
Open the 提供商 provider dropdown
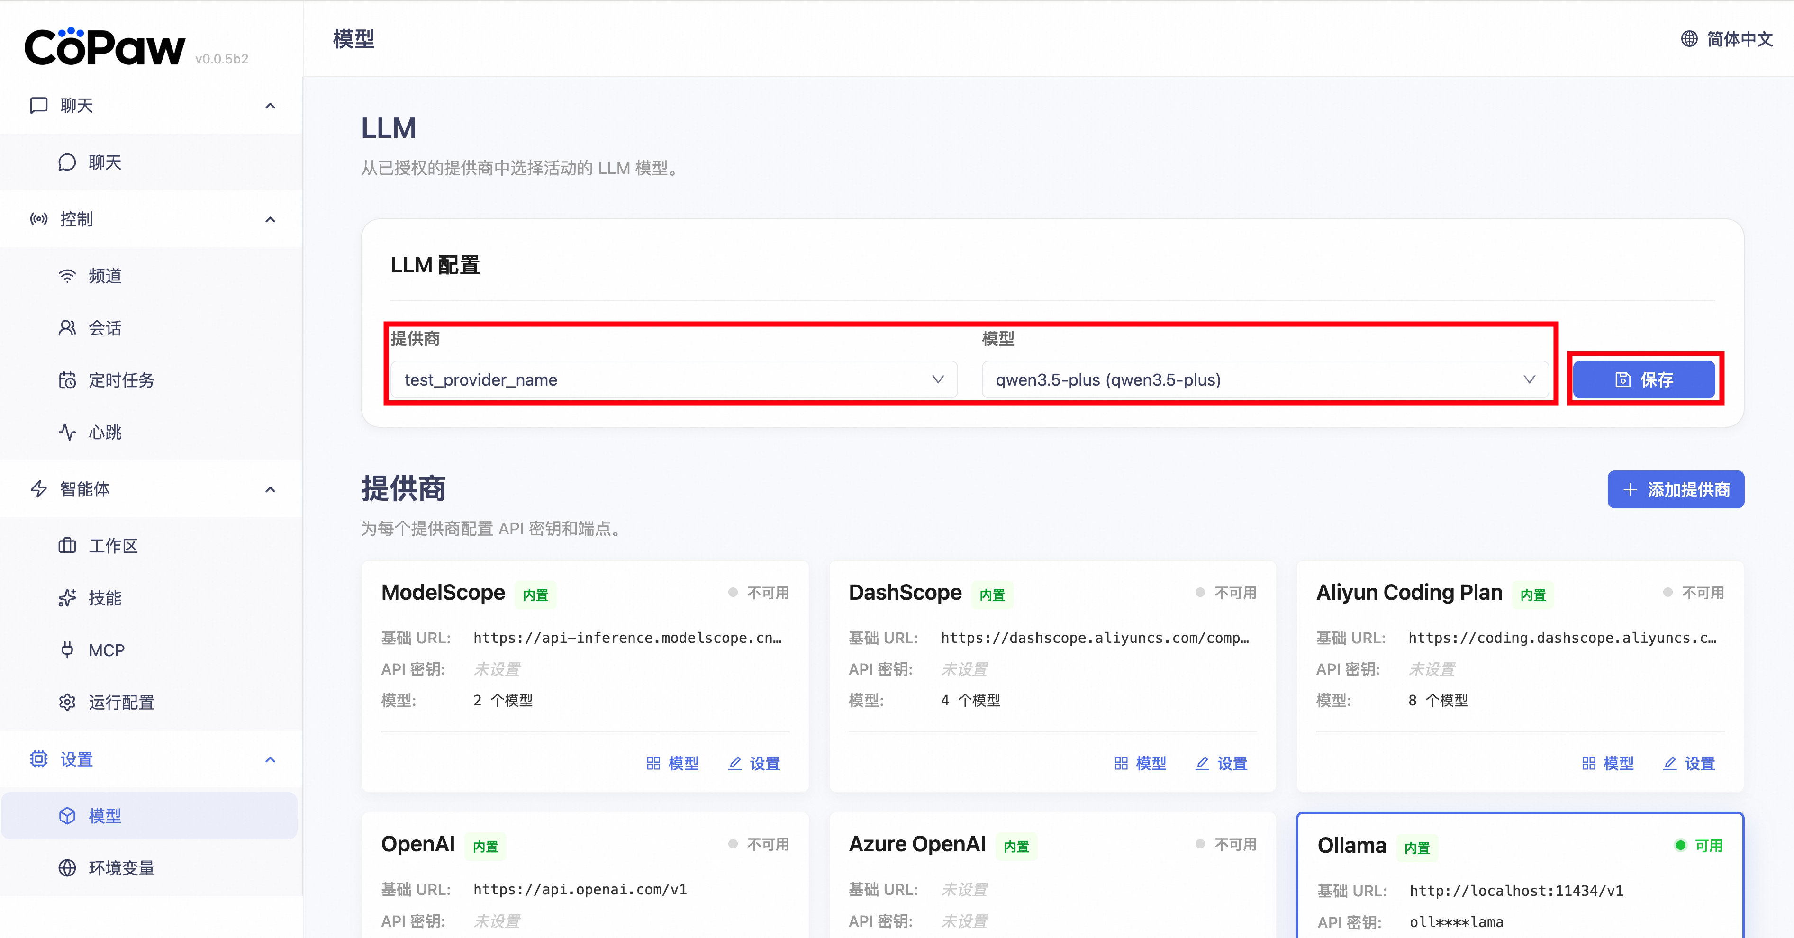coord(673,379)
